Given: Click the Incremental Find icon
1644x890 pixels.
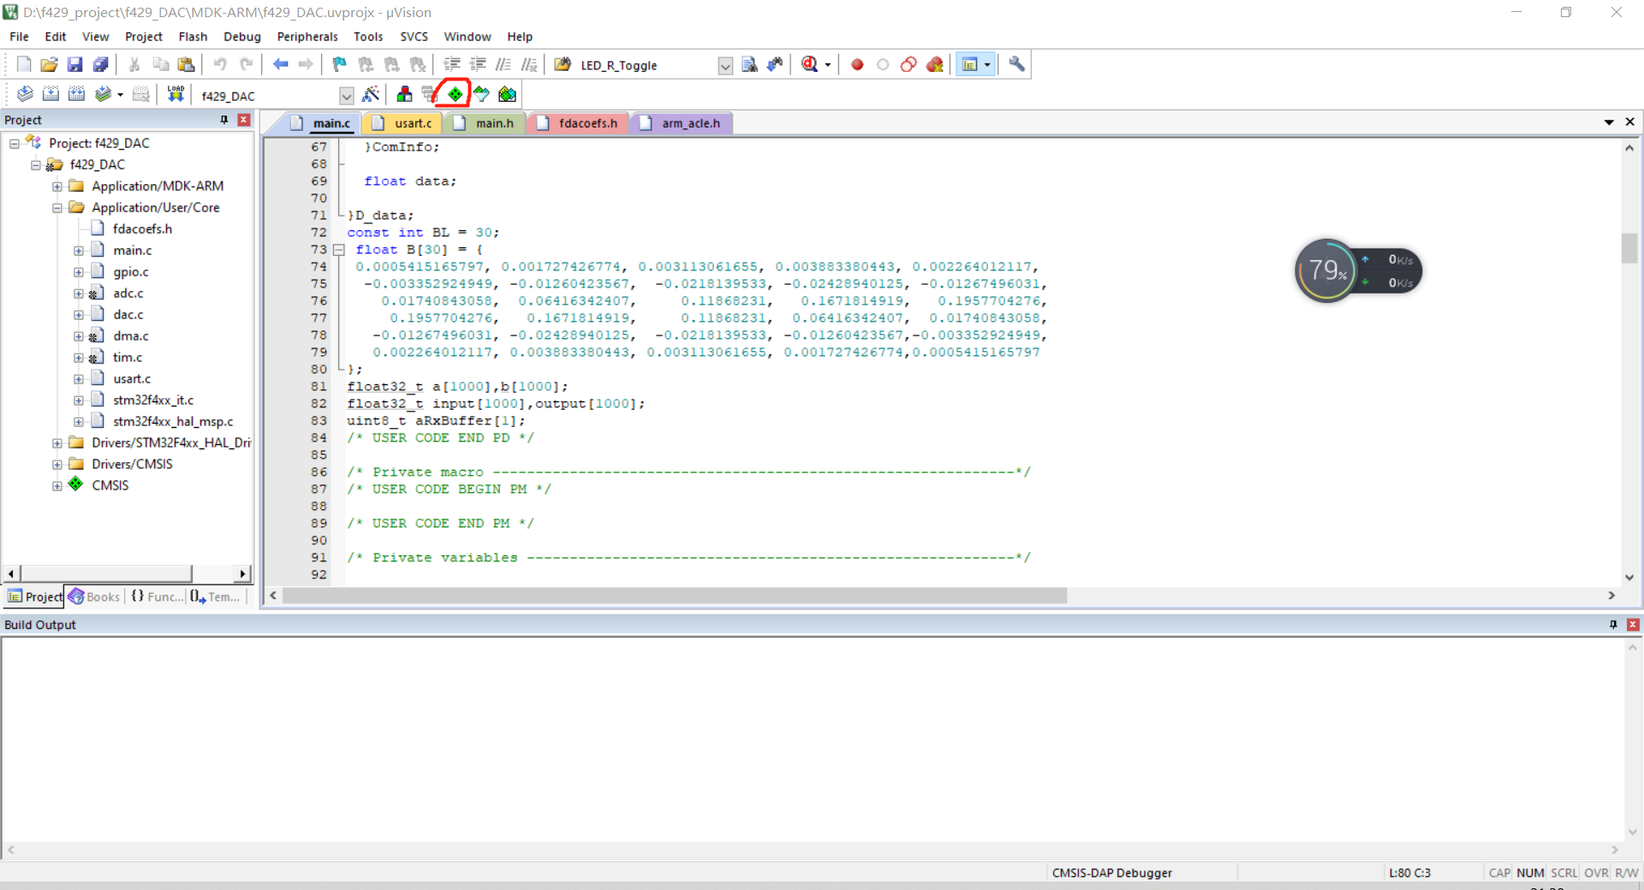Looking at the screenshot, I should pos(775,64).
